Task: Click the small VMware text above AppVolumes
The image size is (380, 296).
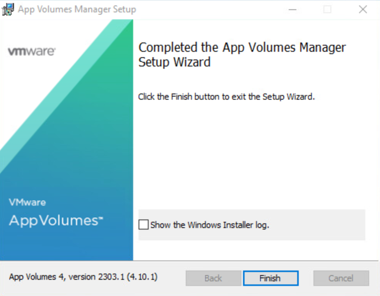Action: tap(27, 202)
